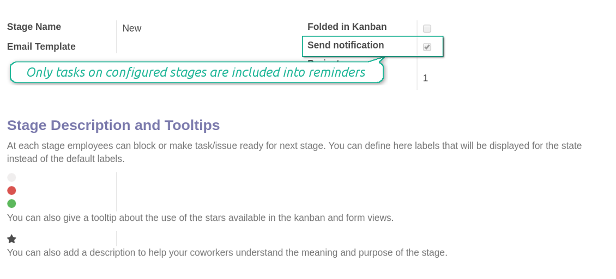Toggle the Folded in Kanban checkbox
The height and width of the screenshot is (279, 616).
tap(427, 29)
